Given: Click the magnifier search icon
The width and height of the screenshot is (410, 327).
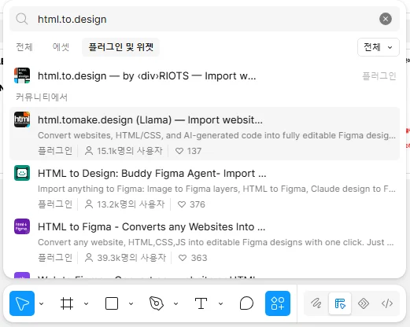Looking at the screenshot, I should 22,19.
